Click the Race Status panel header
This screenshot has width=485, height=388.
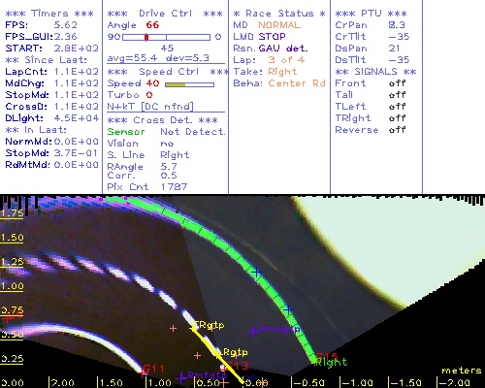coord(279,14)
